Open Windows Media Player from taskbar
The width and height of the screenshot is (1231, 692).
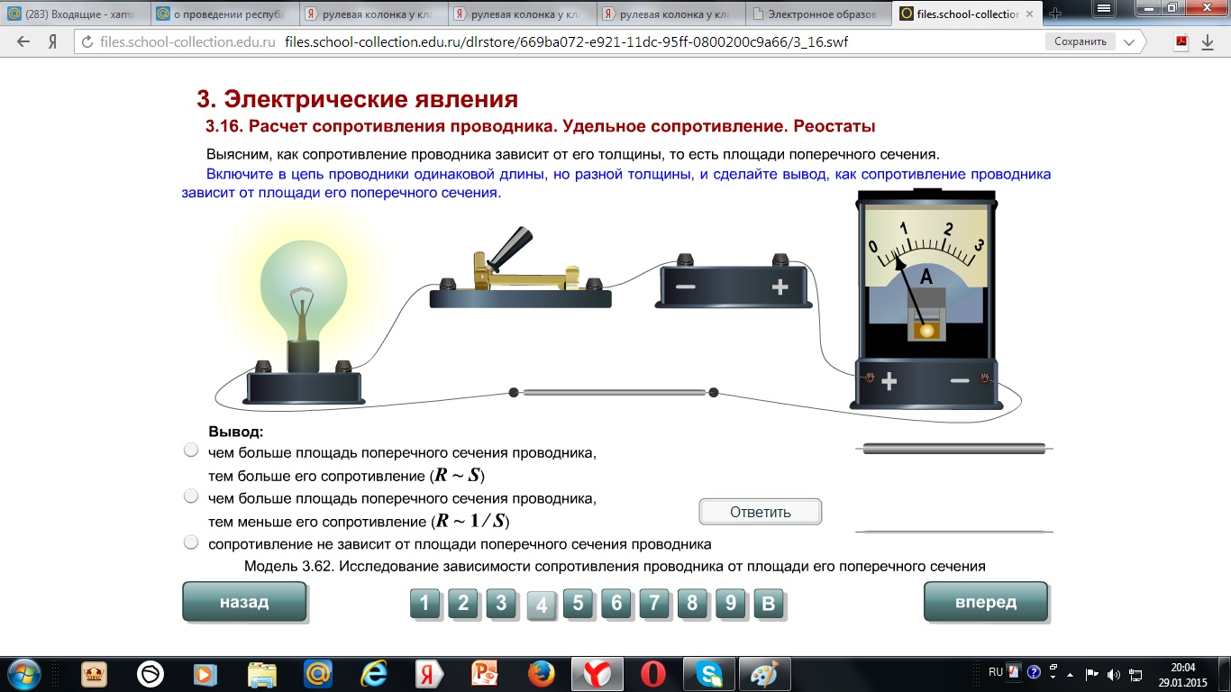click(206, 674)
